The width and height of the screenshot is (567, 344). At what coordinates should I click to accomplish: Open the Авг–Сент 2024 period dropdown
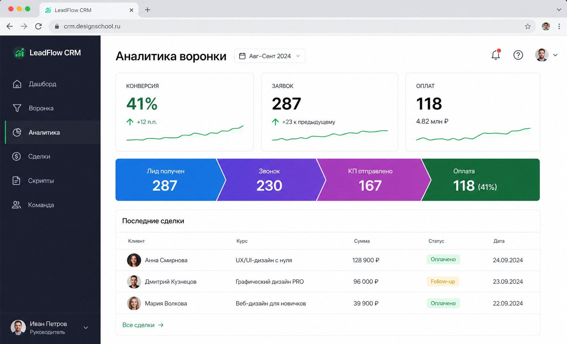[270, 56]
